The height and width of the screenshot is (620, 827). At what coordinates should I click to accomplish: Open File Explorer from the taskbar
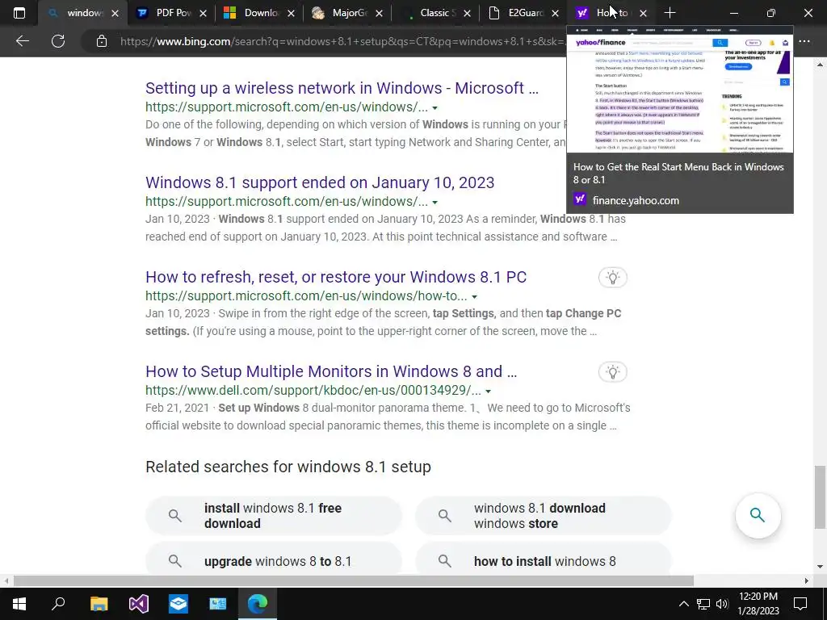point(99,604)
